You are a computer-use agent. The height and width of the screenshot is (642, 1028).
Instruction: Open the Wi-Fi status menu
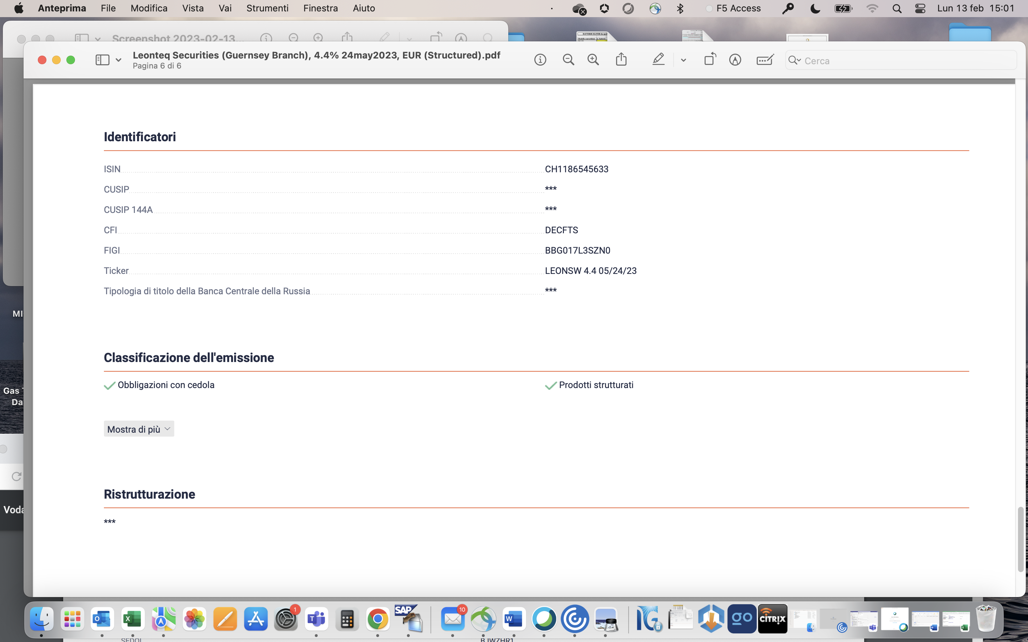pos(872,9)
